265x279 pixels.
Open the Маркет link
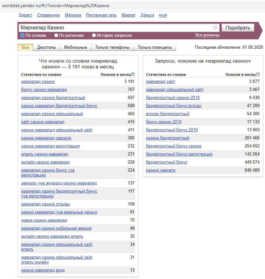pyautogui.click(x=128, y=15)
